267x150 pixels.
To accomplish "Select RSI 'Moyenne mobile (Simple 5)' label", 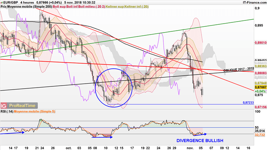I will click(35, 112).
